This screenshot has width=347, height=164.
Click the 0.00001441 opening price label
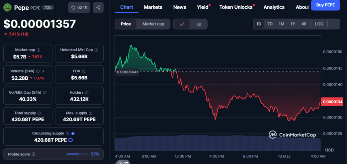(127, 72)
